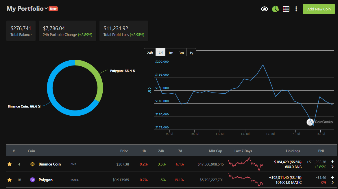338x189 pixels.
Task: Select the 3m chart range tab
Action: tap(181, 53)
